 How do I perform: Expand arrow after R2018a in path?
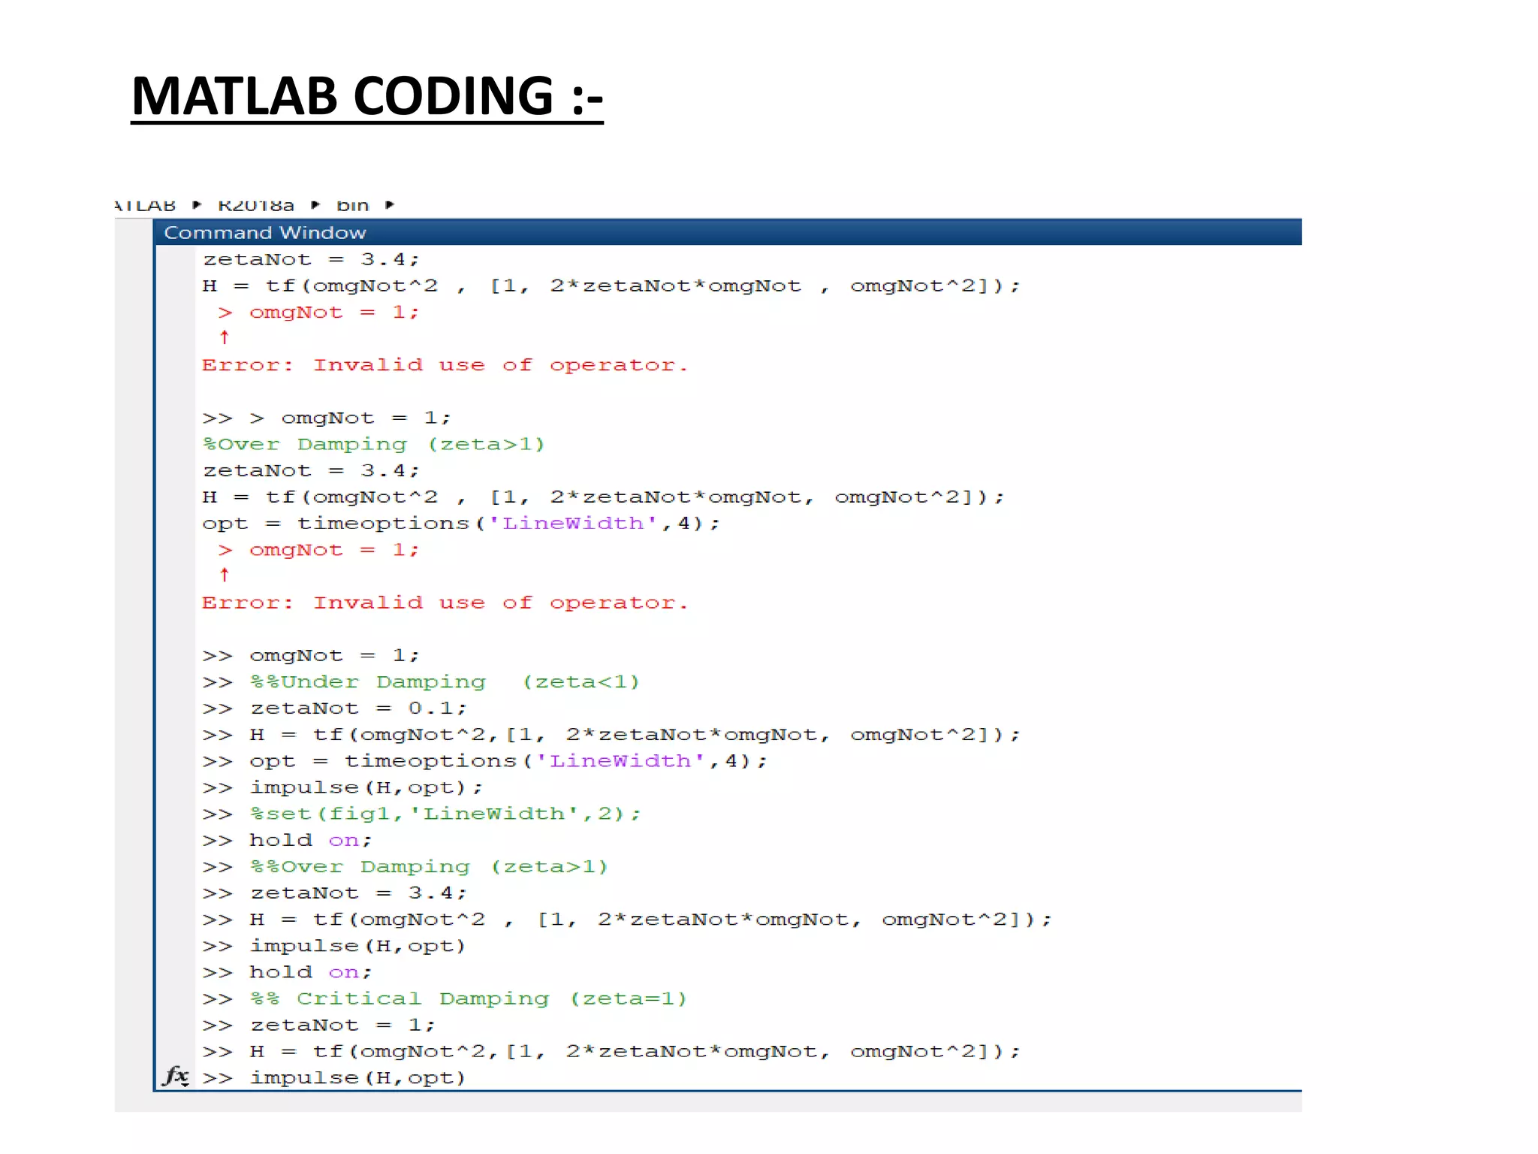(x=316, y=205)
